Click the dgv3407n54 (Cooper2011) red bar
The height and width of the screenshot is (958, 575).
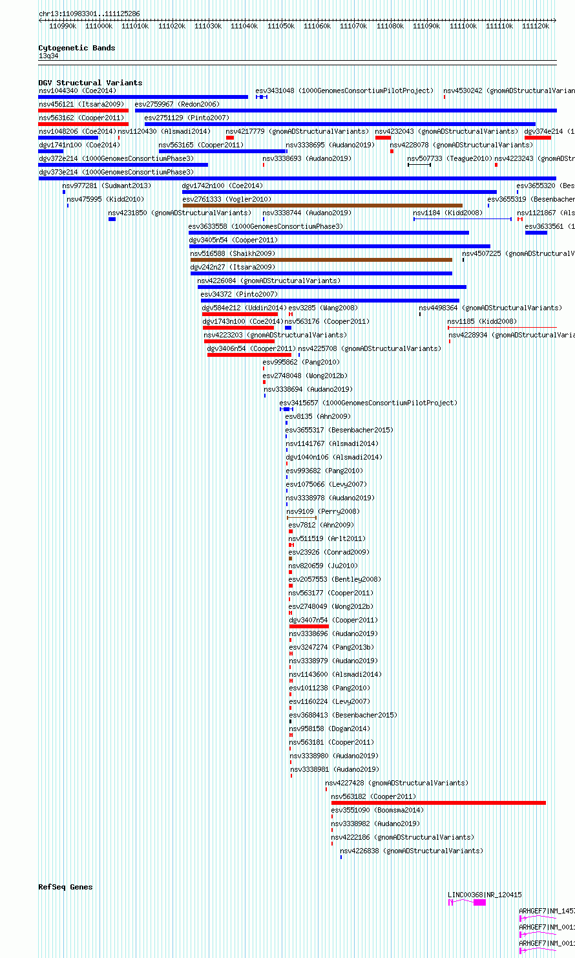click(309, 626)
